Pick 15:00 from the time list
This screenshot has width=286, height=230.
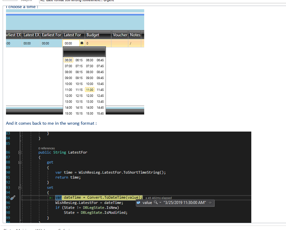tap(69, 113)
